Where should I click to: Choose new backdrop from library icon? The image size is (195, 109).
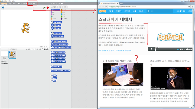(x=2, y=63)
